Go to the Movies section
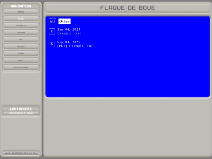Image resolution: width=212 pixels, height=159 pixels. (x=21, y=46)
